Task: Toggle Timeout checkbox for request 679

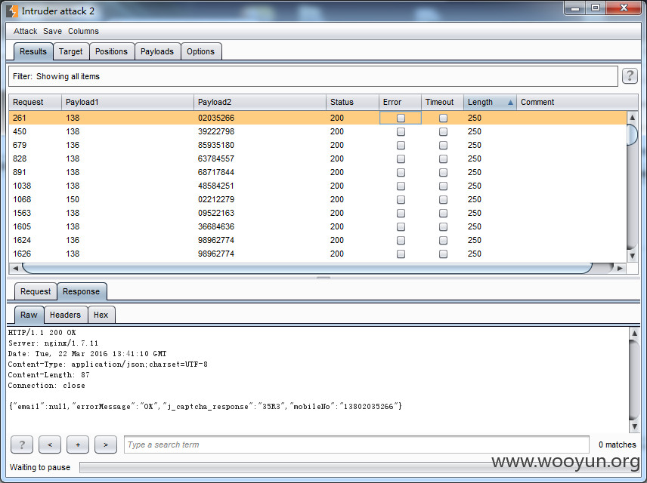Action: pos(443,145)
